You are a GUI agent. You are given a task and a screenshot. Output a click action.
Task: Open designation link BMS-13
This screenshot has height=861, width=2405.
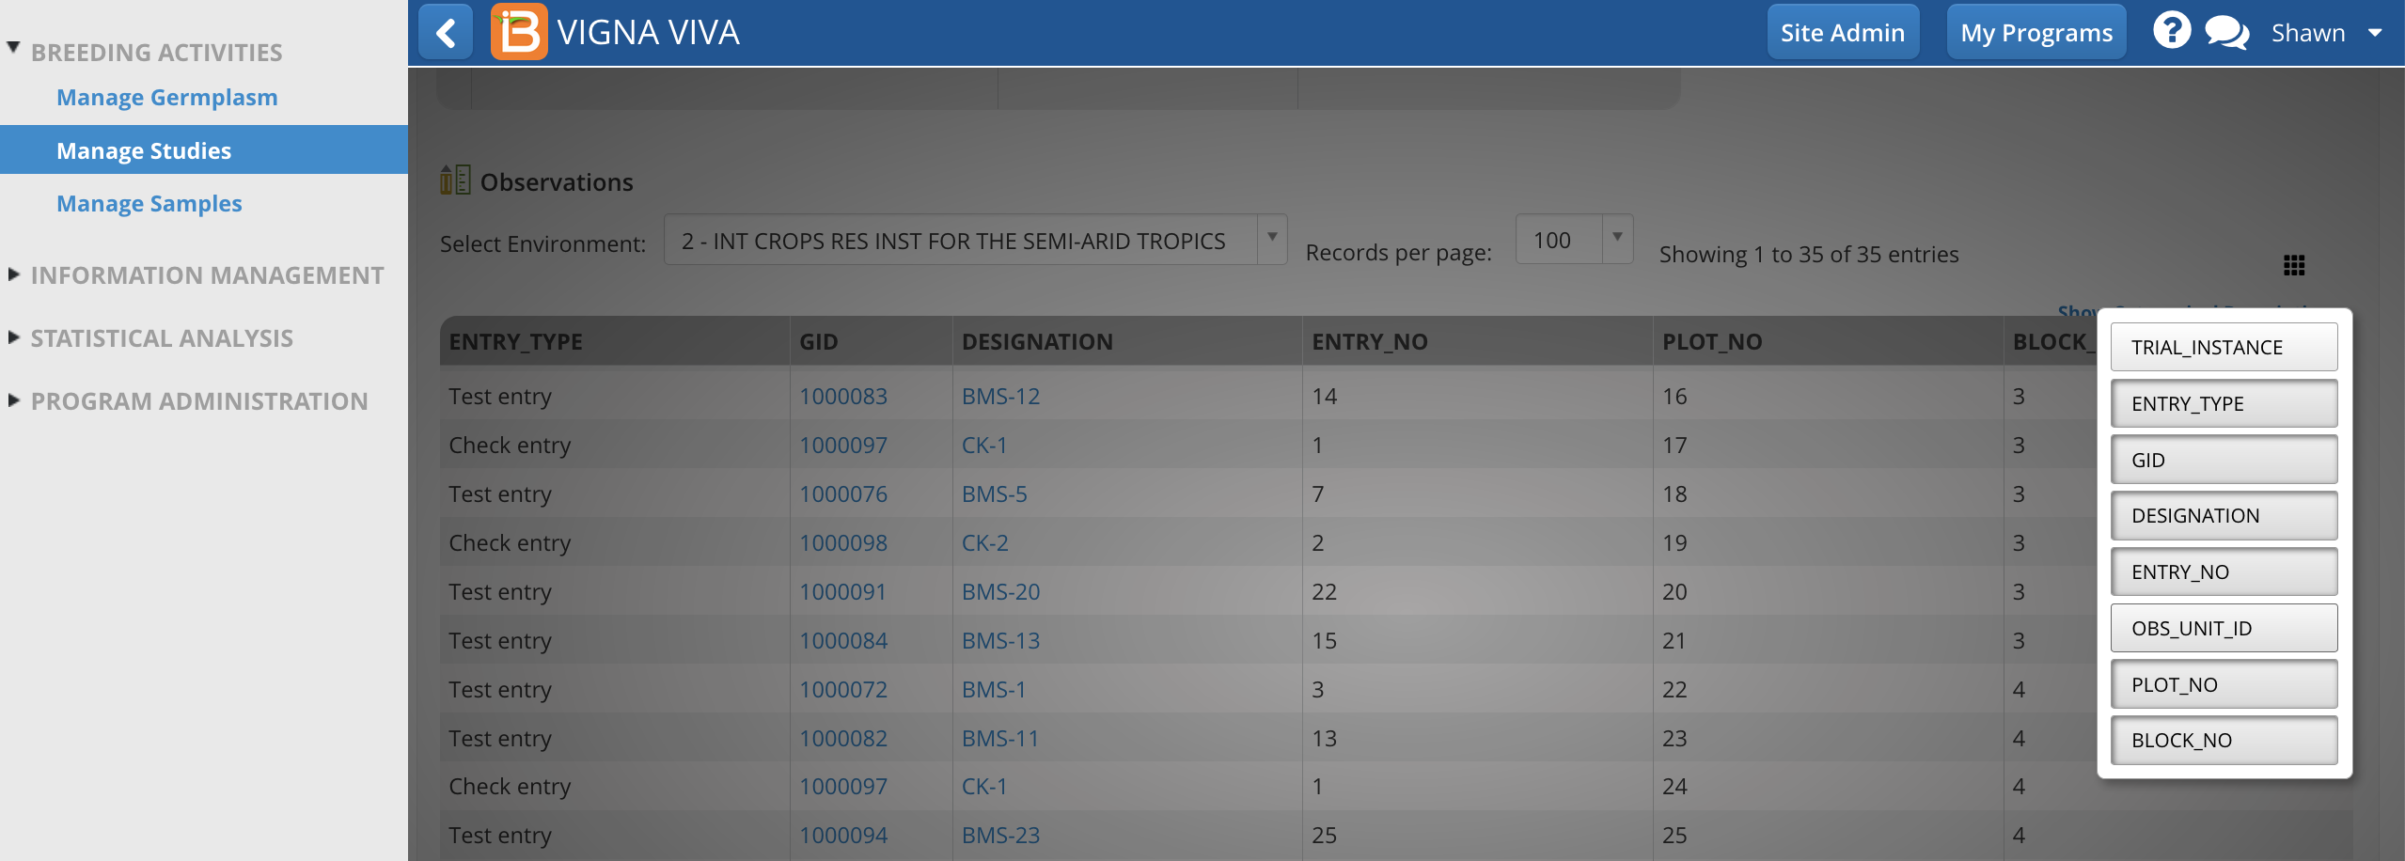coord(1000,640)
